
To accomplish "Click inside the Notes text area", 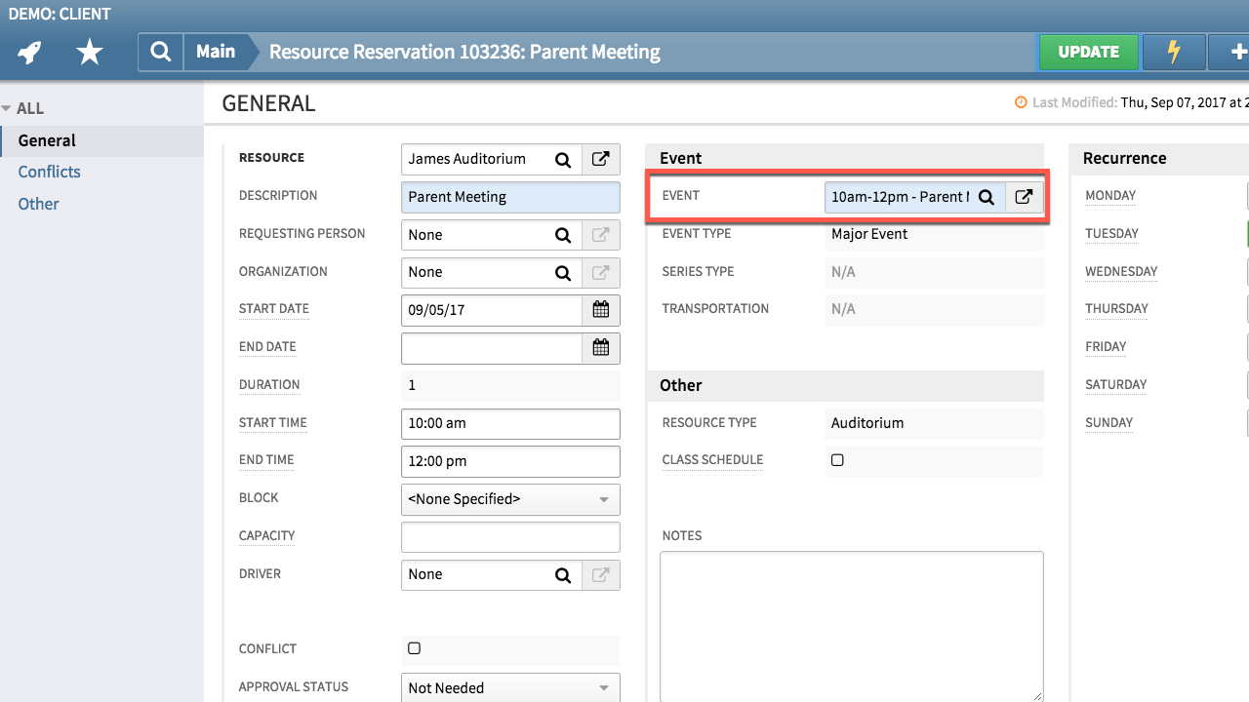I will (x=851, y=624).
